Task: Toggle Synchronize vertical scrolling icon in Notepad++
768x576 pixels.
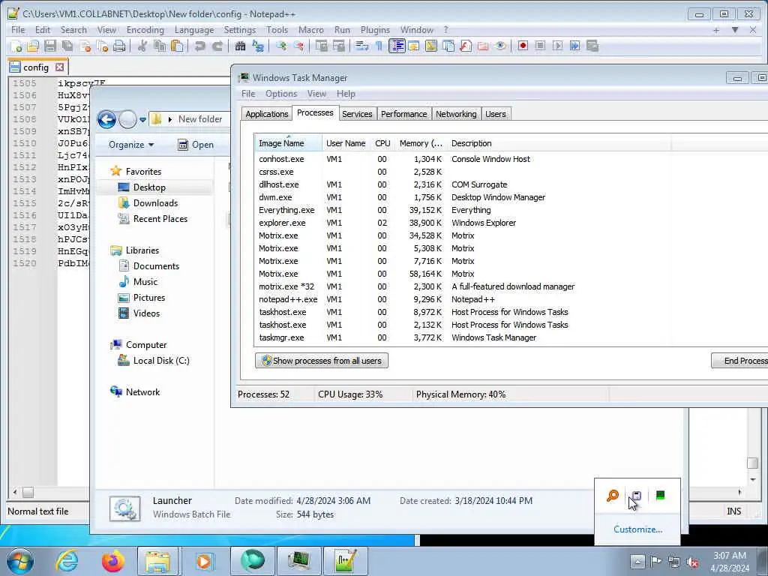Action: [321, 46]
